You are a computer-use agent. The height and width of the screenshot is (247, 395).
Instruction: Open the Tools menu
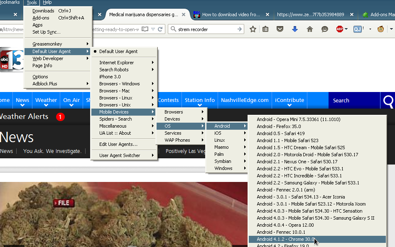tap(32, 2)
